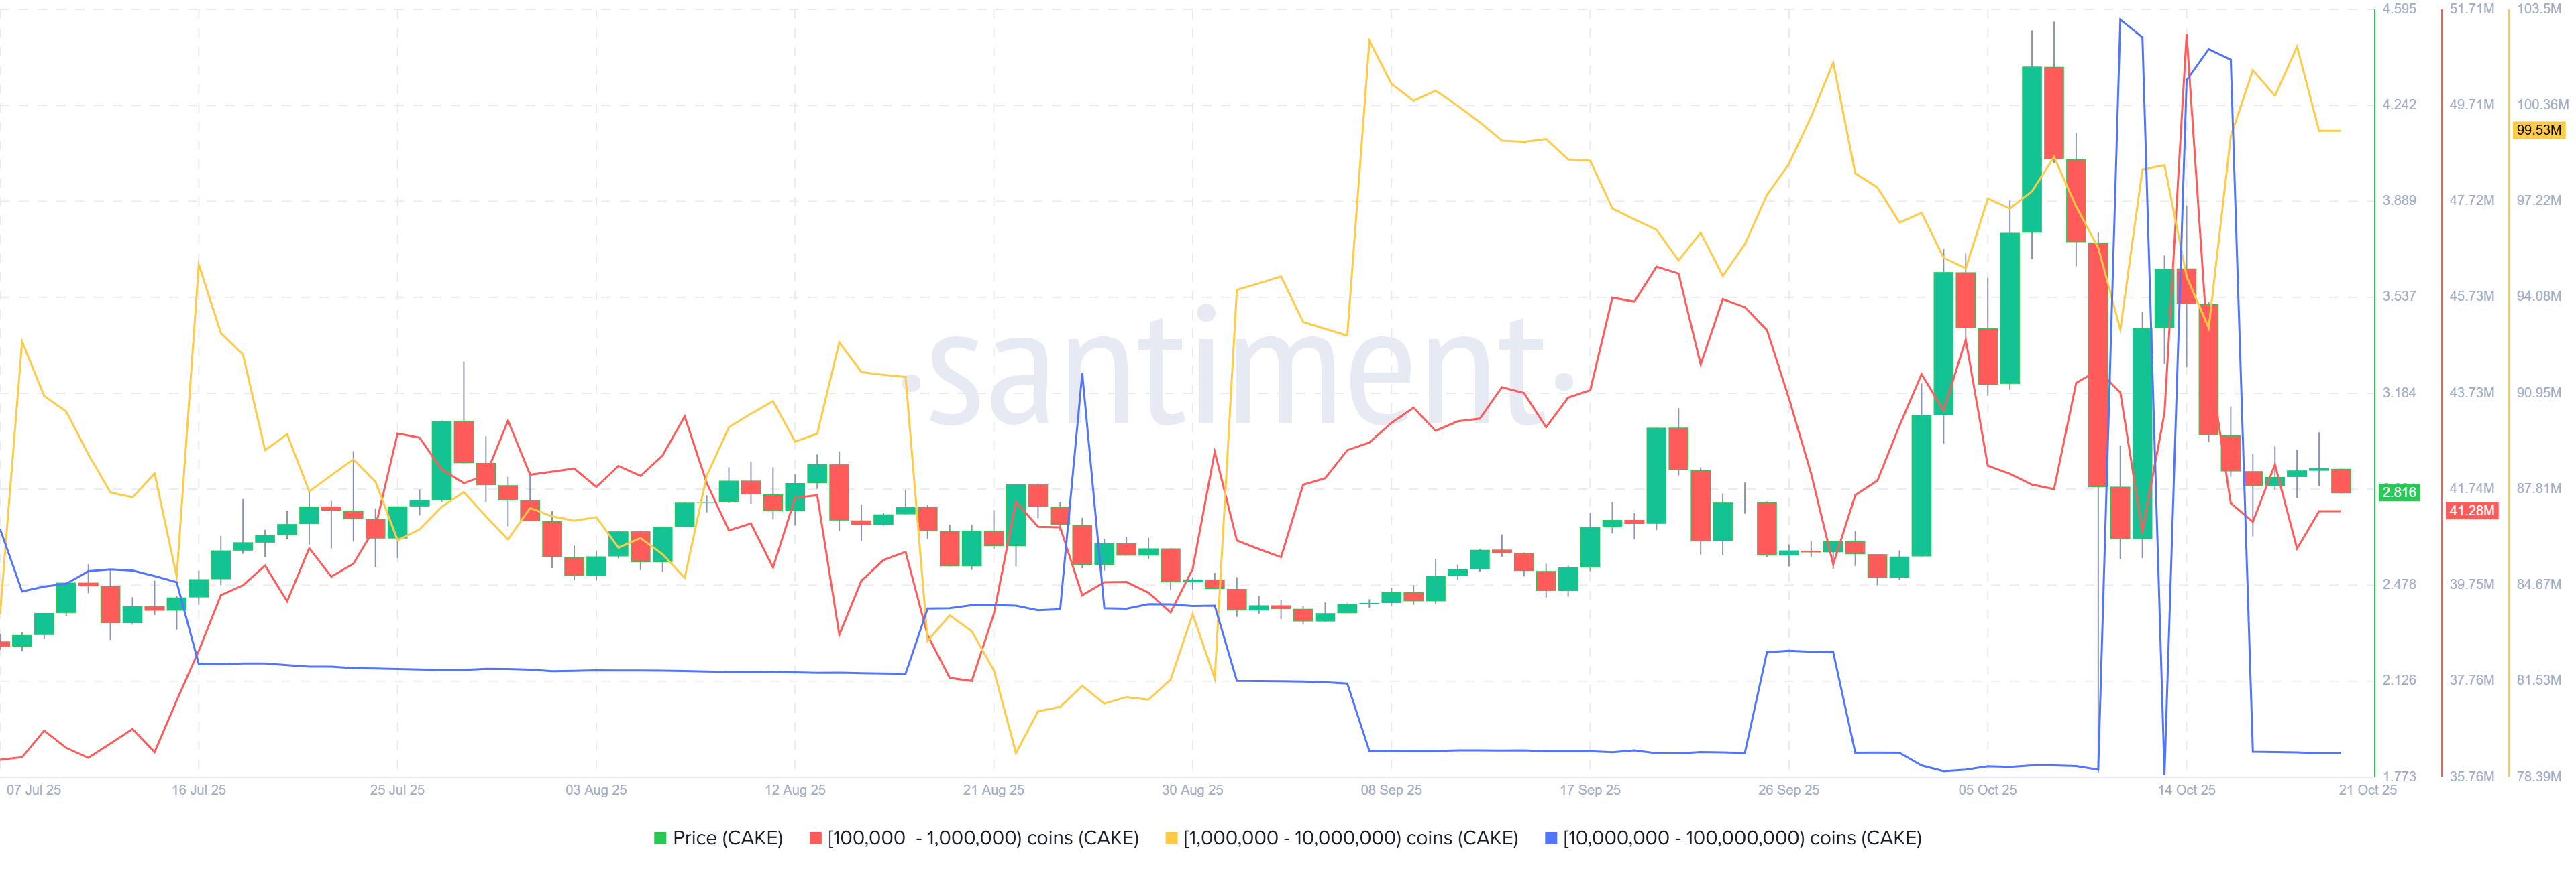2576x871 pixels.
Task: Click the red 100,000 - 1,000,000 coins legend swatch
Action: pos(815,838)
